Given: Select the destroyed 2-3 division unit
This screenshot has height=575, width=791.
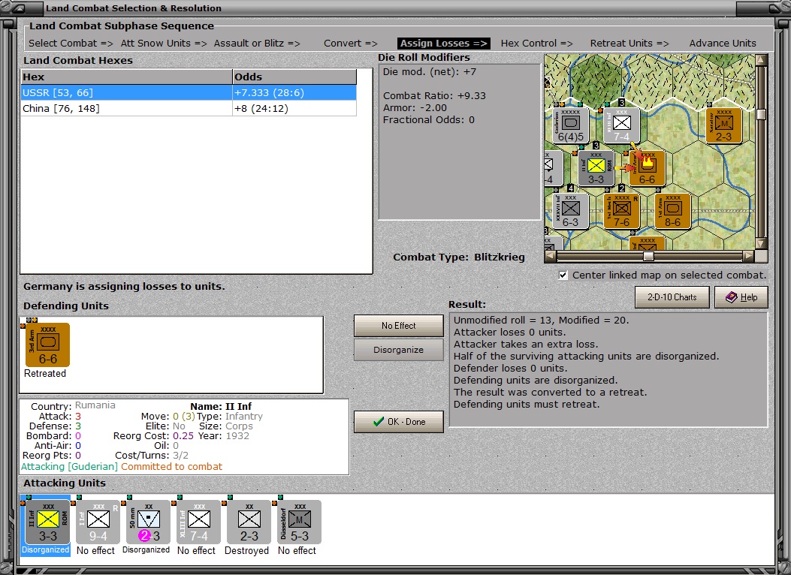Looking at the screenshot, I should (x=249, y=522).
